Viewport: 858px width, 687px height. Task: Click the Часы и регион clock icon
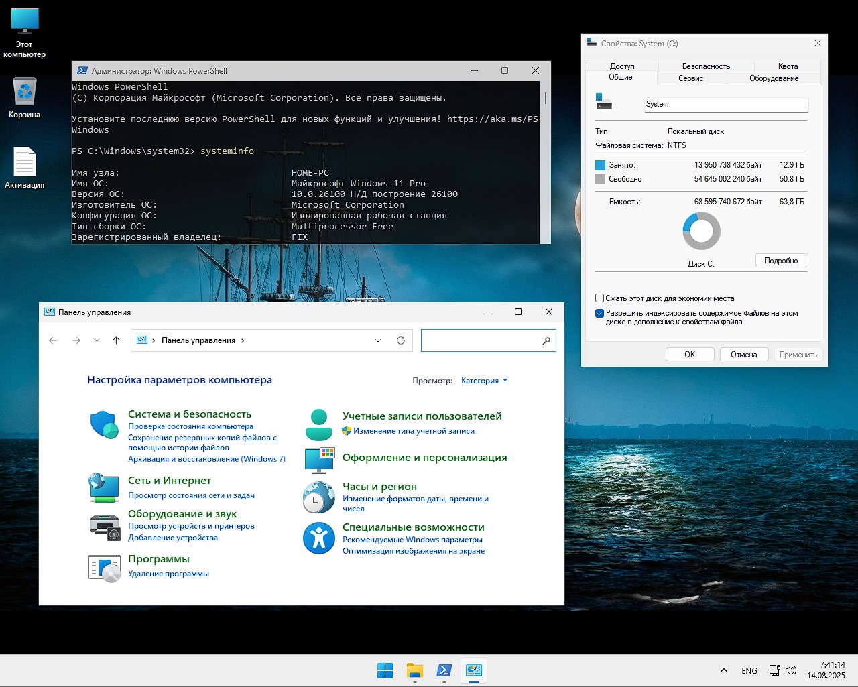tap(318, 497)
